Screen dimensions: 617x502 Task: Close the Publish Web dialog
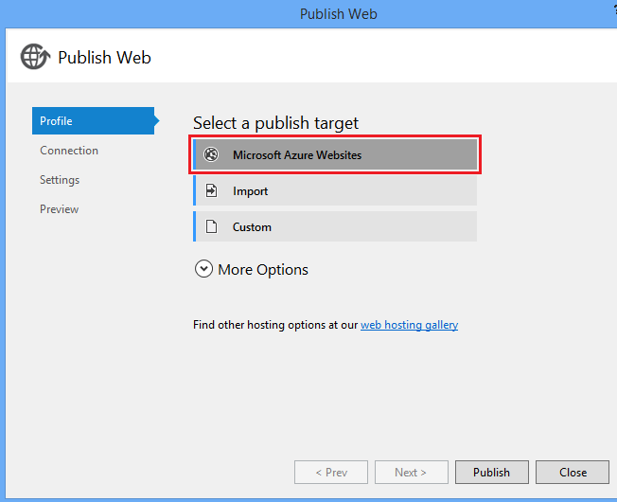pyautogui.click(x=573, y=472)
